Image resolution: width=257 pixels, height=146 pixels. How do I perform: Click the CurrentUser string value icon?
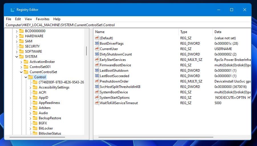97,49
